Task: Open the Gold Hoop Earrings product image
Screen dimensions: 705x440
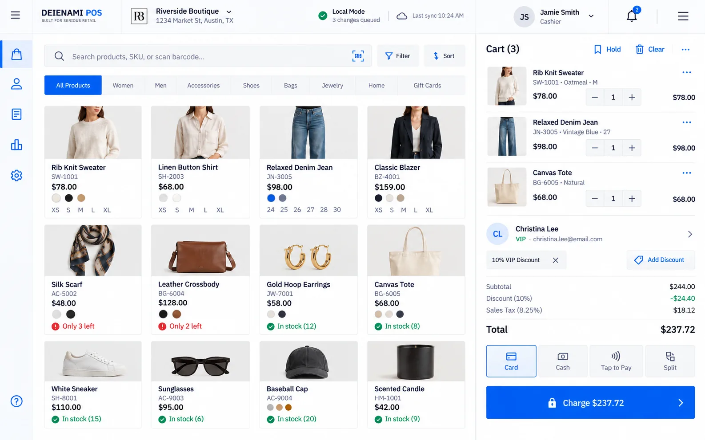Action: [308, 251]
